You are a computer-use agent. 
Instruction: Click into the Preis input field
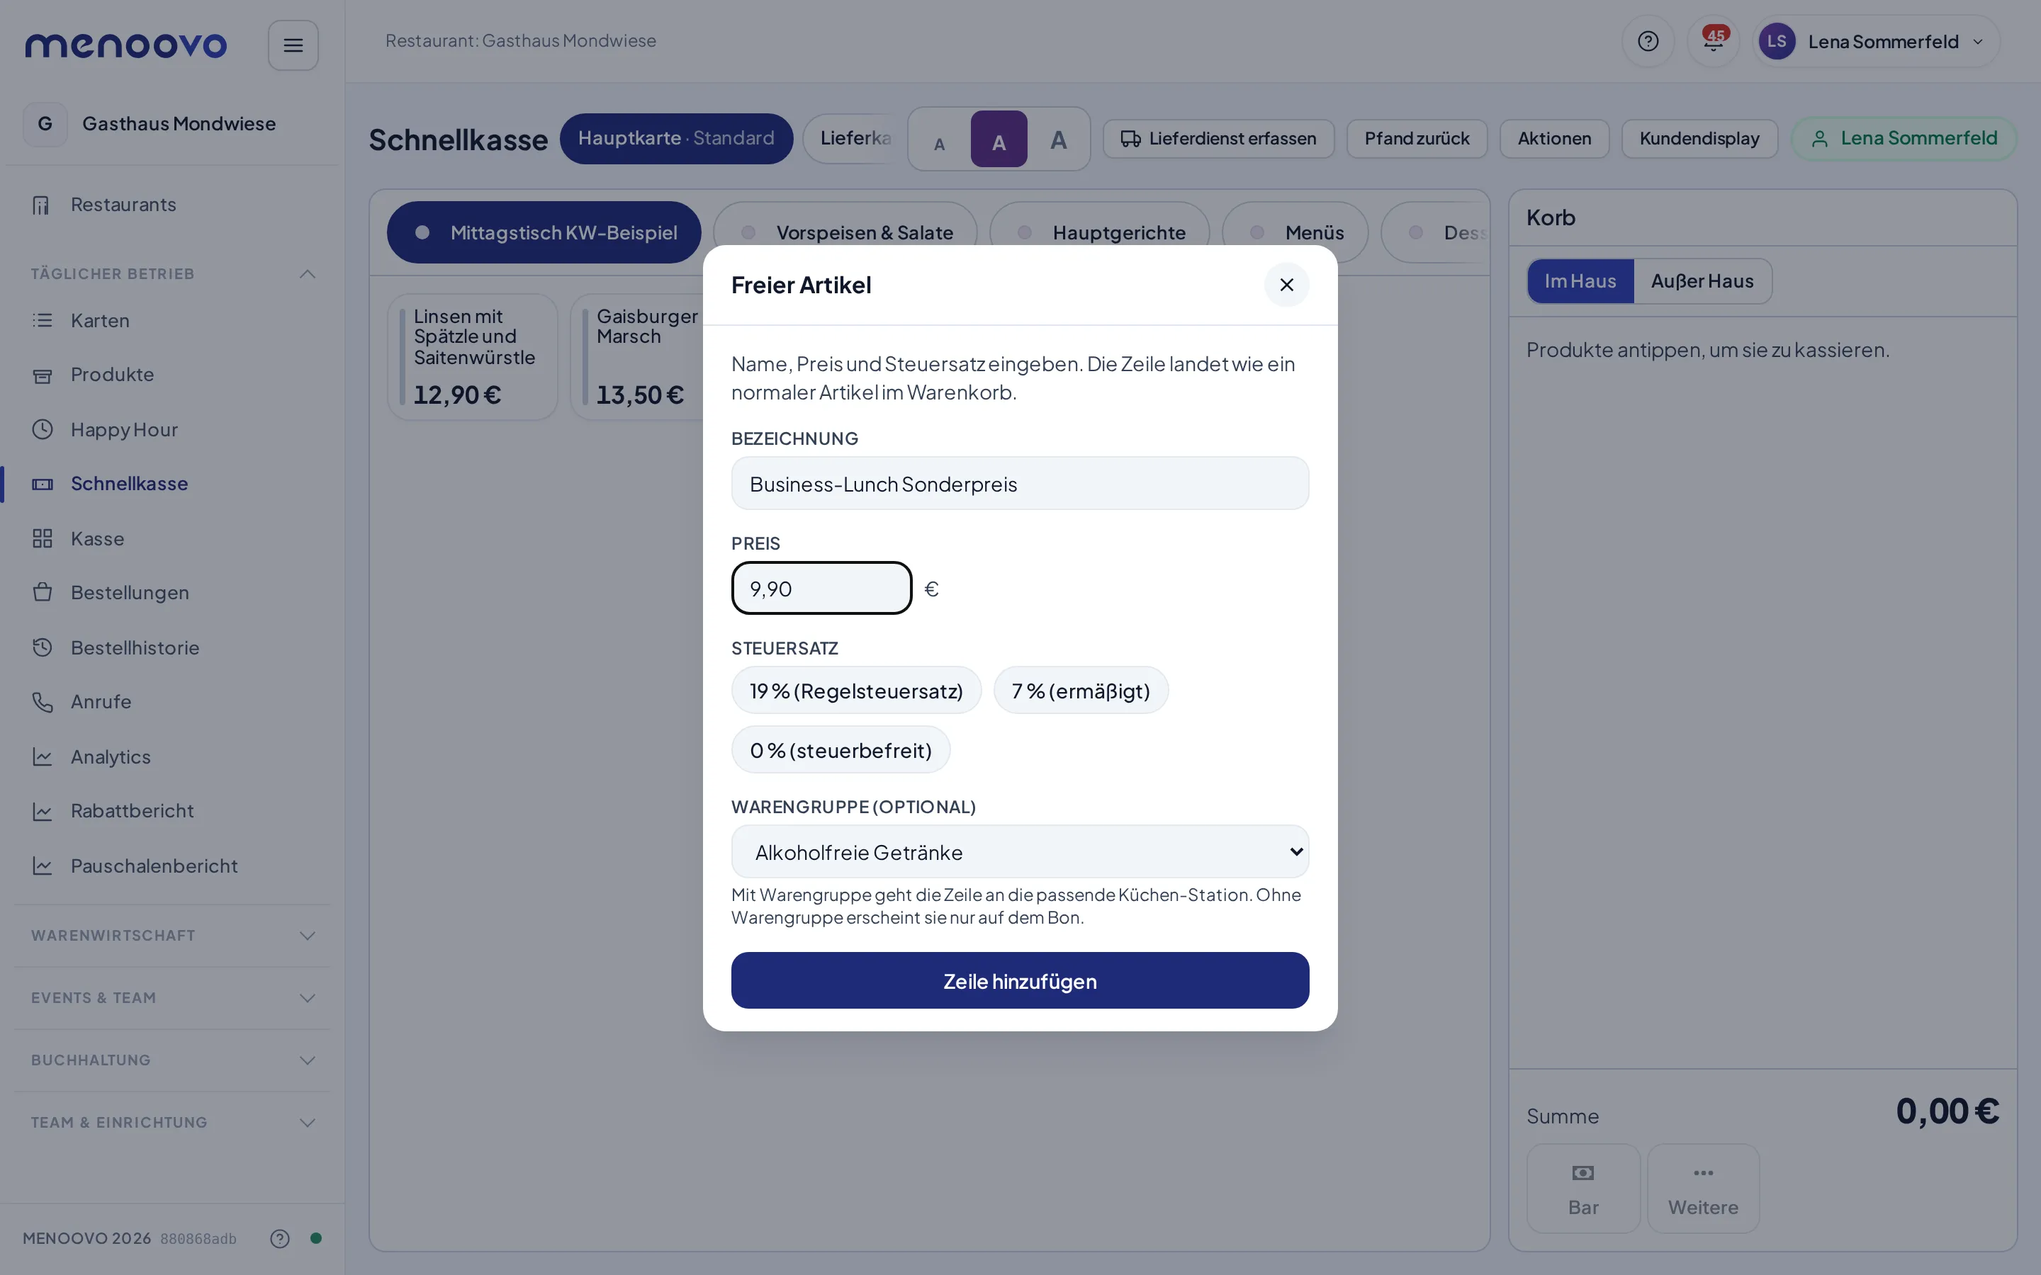click(x=821, y=588)
